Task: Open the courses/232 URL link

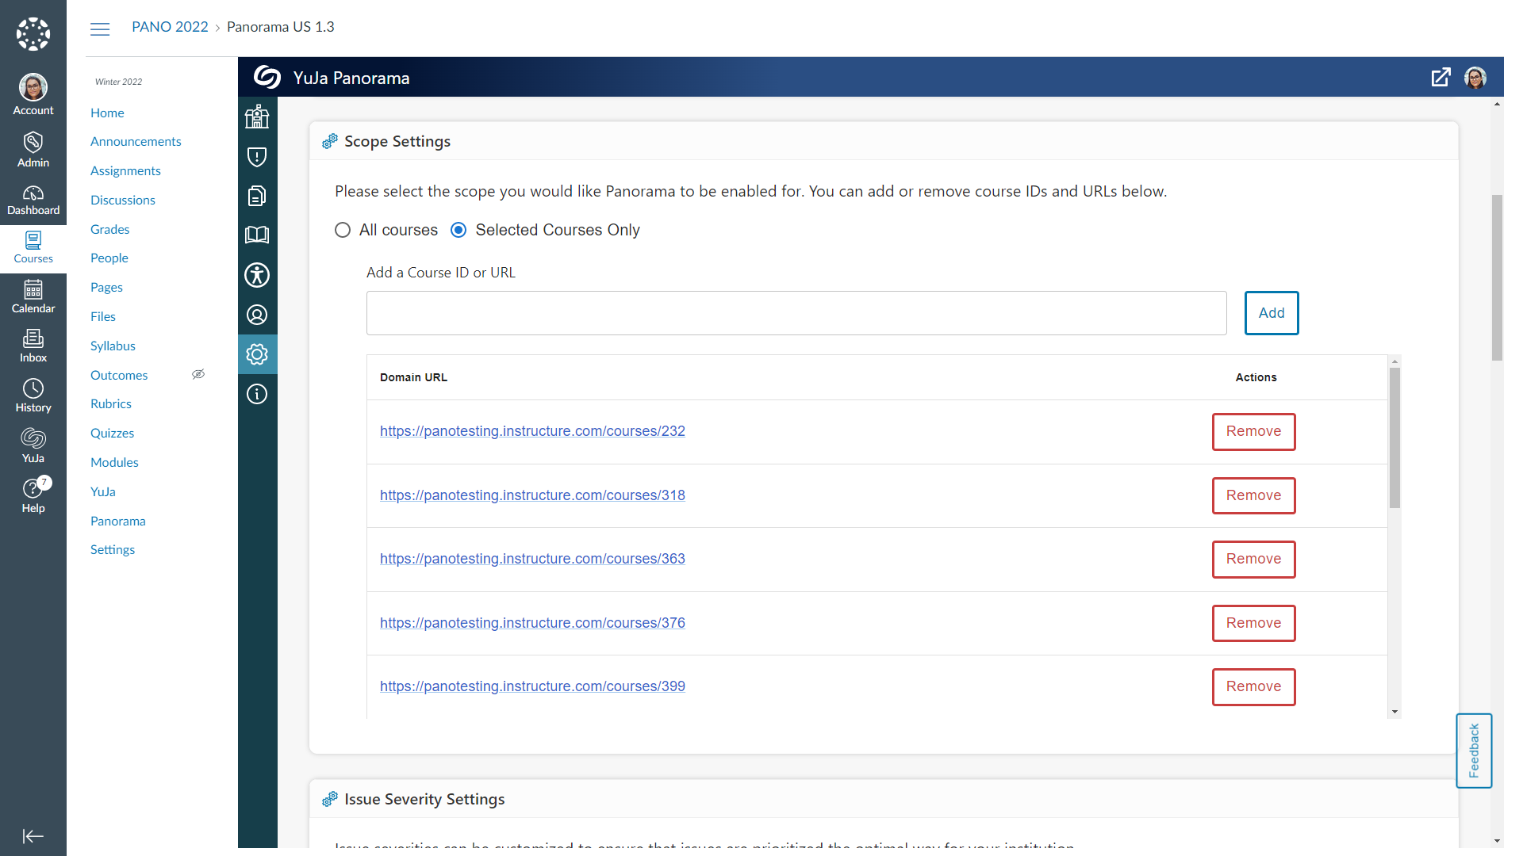Action: click(x=532, y=431)
